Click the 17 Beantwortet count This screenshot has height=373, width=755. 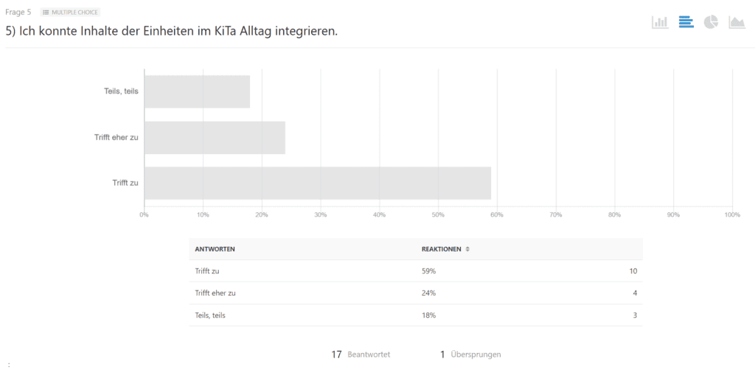point(361,355)
